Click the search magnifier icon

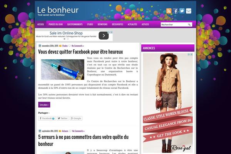(189, 25)
